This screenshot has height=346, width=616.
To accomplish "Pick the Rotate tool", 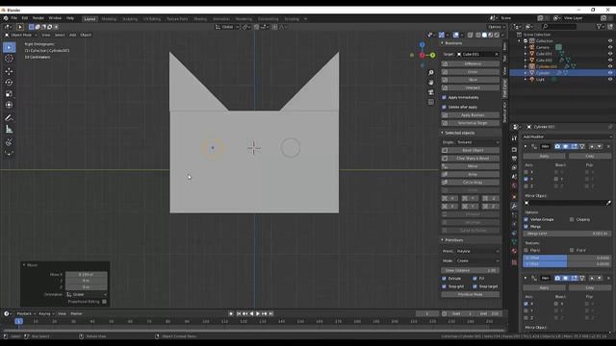I will (x=9, y=83).
